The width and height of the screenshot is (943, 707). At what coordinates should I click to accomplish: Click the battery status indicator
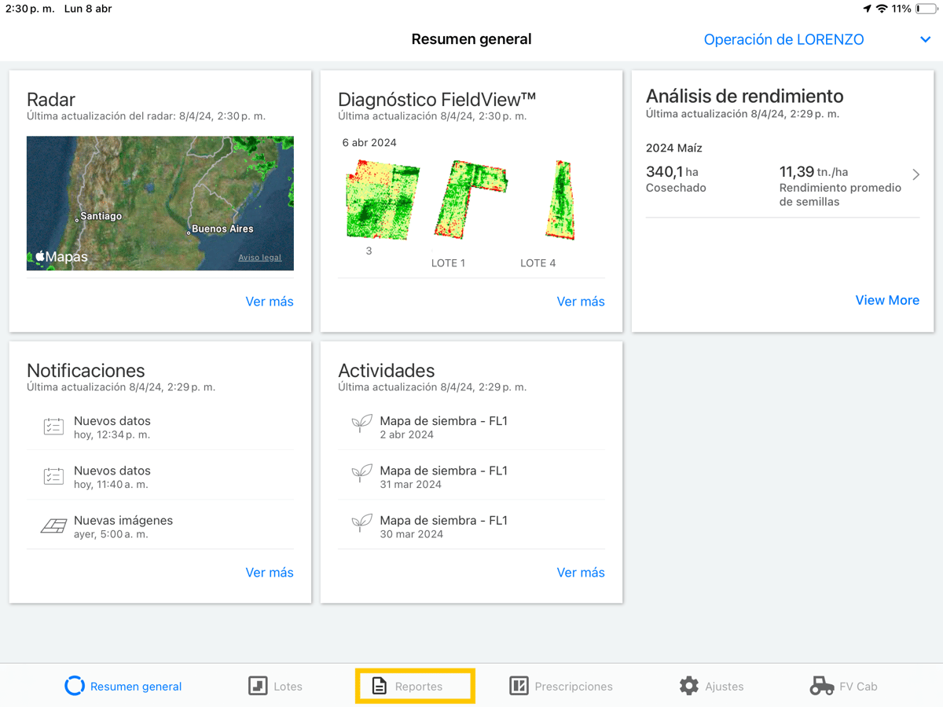click(x=927, y=9)
